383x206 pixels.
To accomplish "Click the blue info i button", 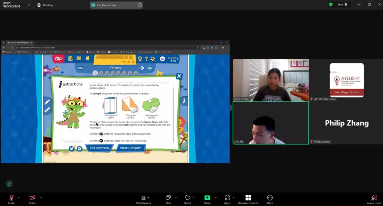I will (184, 101).
